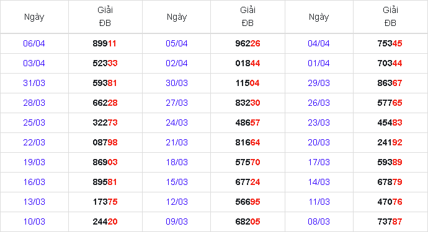428x232 pixels.
Task: Select the 08/03 date link
Action: coord(319,221)
